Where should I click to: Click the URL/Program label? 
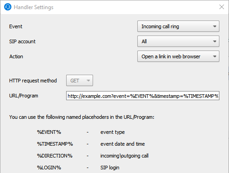coord(24,96)
